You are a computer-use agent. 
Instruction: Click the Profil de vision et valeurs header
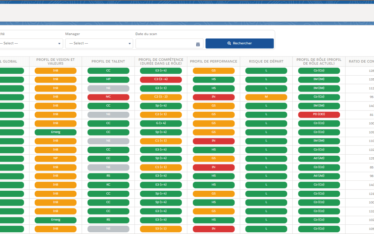coord(55,61)
